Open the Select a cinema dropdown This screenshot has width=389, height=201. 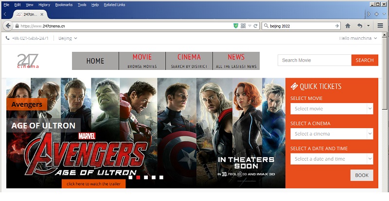pyautogui.click(x=332, y=134)
